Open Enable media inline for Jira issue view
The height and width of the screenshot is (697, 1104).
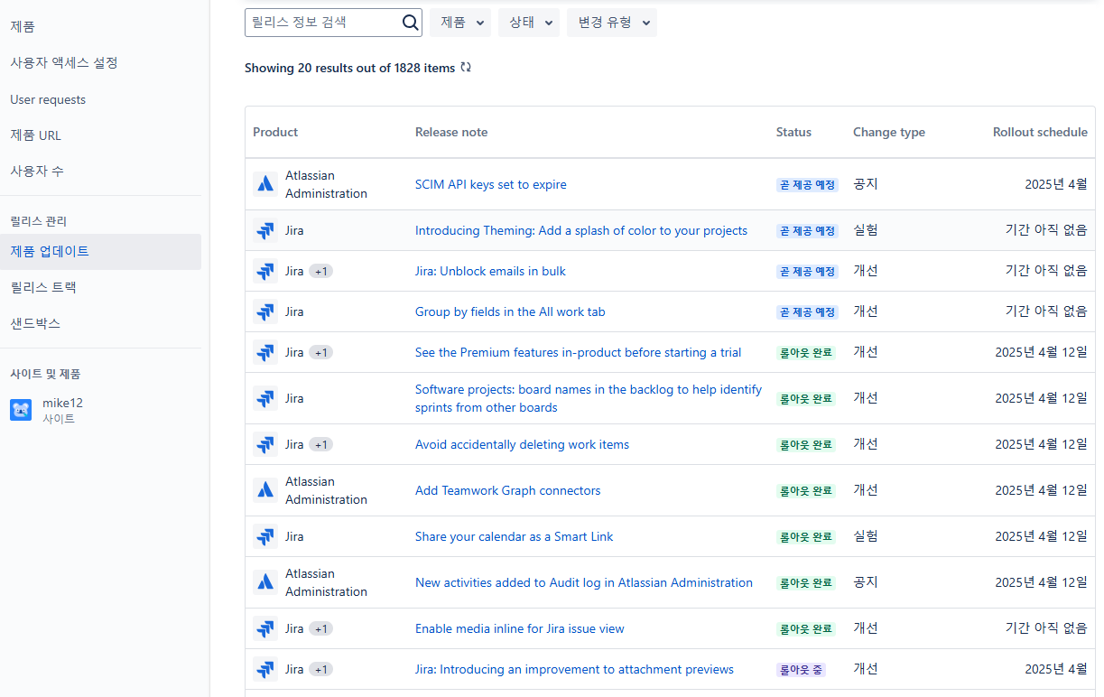[520, 627]
